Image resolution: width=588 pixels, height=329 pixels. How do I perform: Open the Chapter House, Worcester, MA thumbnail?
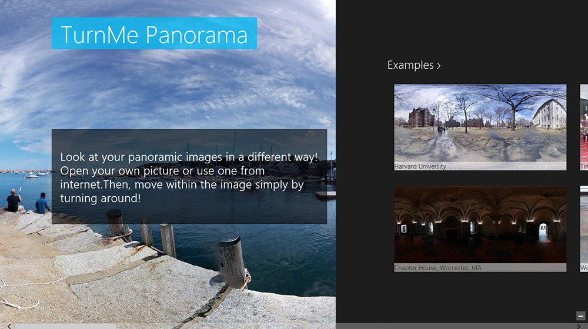tap(480, 229)
